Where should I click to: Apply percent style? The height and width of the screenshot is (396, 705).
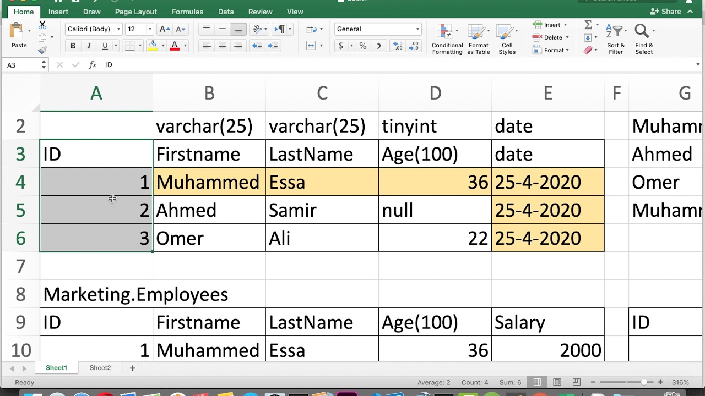tap(363, 46)
